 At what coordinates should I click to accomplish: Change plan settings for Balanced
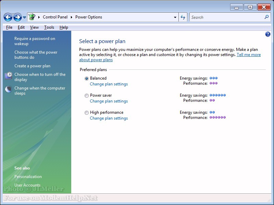pos(109,84)
